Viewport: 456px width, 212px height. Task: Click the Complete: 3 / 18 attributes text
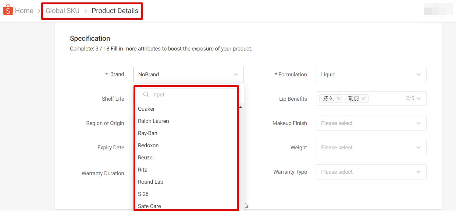pos(161,49)
